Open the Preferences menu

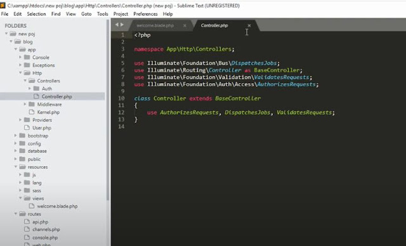[145, 14]
